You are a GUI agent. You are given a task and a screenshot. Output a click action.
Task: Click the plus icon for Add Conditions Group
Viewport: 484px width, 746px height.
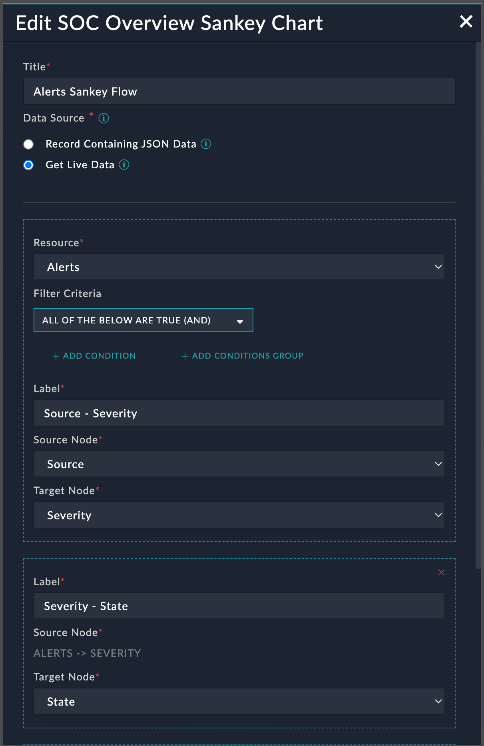(x=185, y=356)
